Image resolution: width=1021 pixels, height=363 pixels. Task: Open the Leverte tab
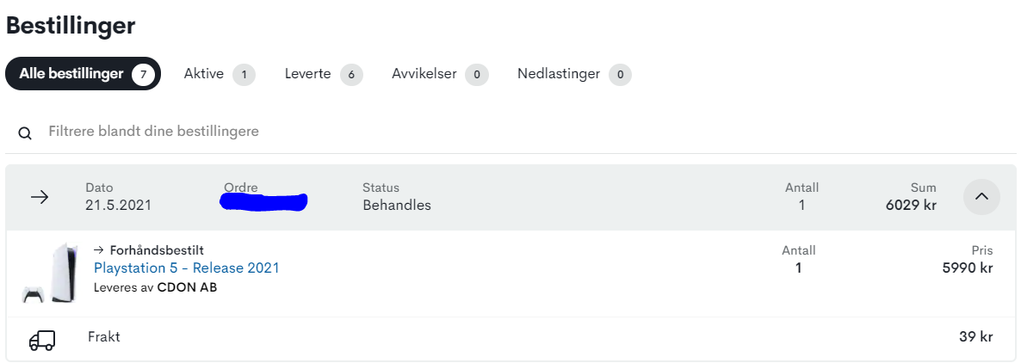(308, 74)
